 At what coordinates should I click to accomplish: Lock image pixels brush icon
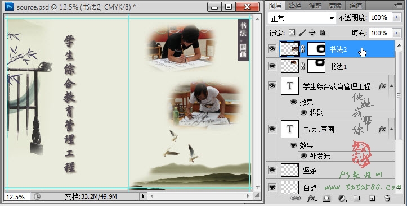[302, 33]
